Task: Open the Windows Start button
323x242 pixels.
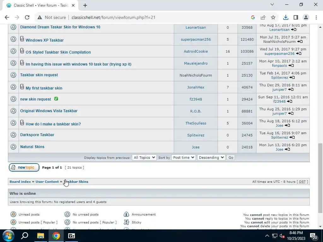Action: tap(8, 236)
